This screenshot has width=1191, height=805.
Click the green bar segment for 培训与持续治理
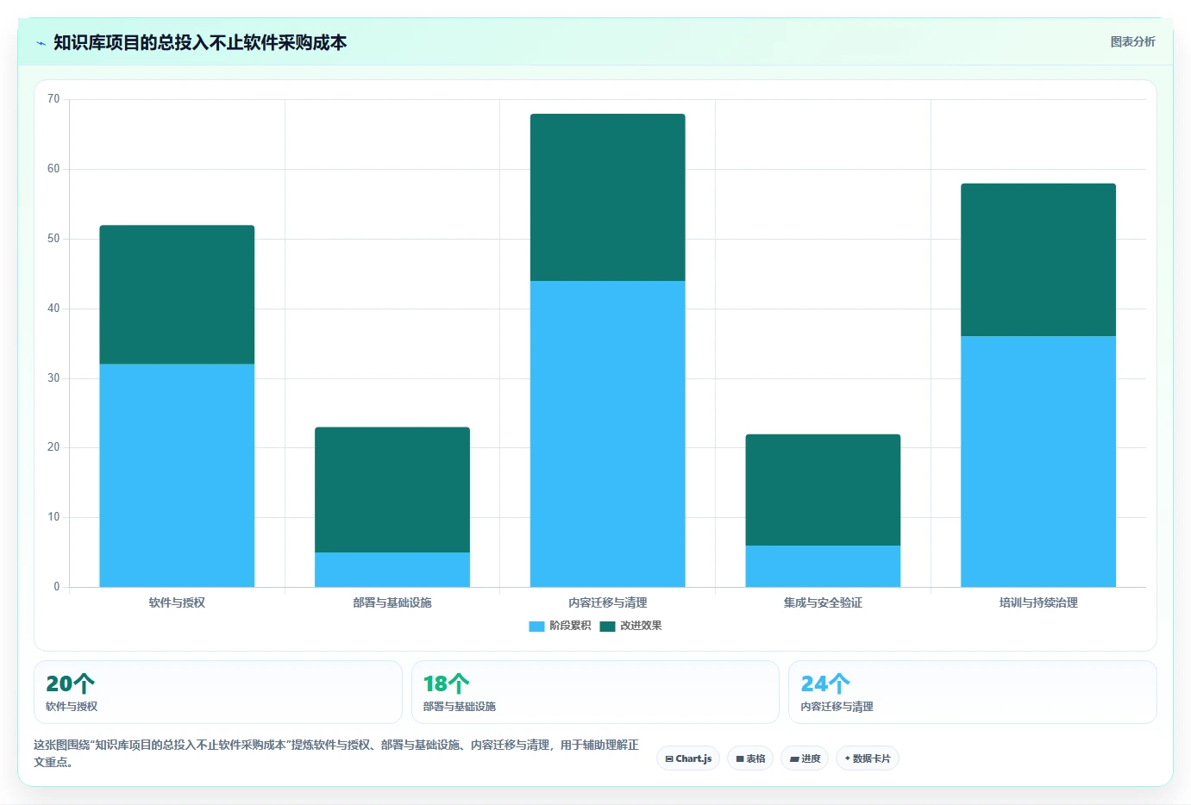point(1038,259)
